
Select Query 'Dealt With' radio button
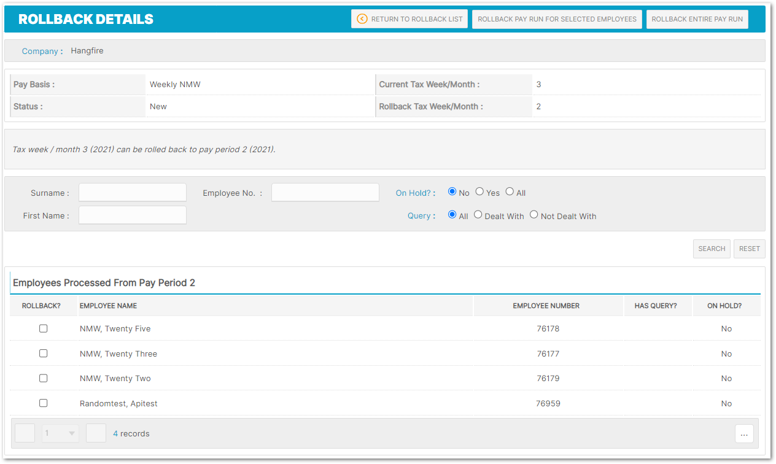click(x=478, y=215)
